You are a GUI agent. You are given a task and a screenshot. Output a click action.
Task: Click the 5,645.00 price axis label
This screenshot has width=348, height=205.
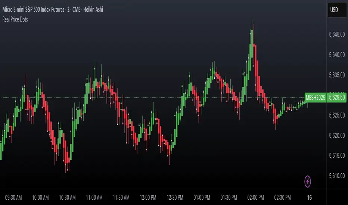337,35
